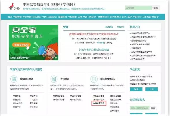This screenshot has width=170, height=116.
Task: Click the 学历与成绩认证 round icon
Action: coord(94,79)
